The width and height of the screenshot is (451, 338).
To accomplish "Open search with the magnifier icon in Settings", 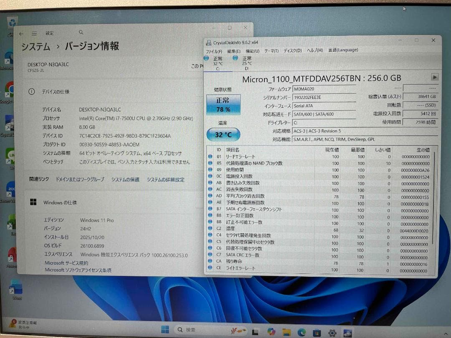I will pos(81,32).
